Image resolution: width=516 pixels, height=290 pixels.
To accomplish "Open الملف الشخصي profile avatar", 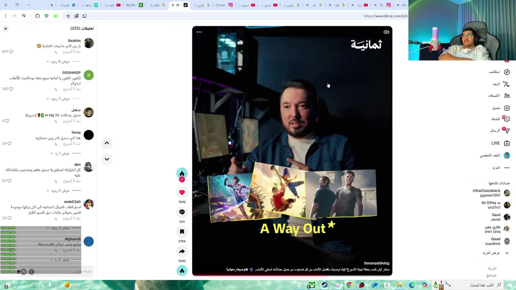I will point(507,155).
